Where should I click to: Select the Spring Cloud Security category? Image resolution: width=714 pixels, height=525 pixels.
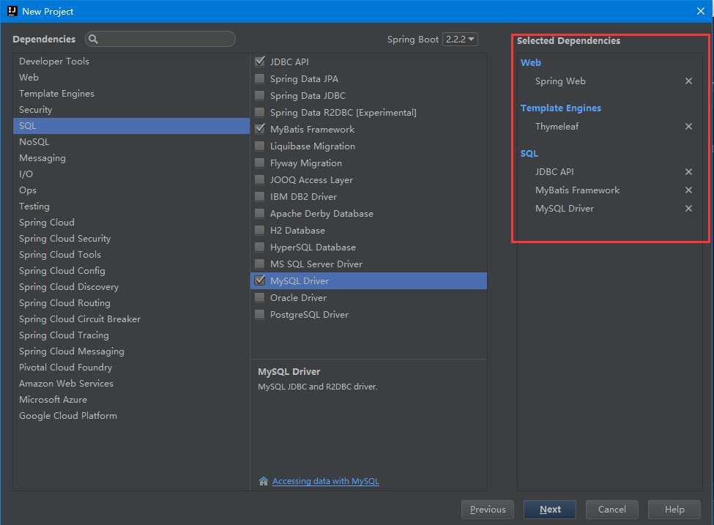point(131,239)
